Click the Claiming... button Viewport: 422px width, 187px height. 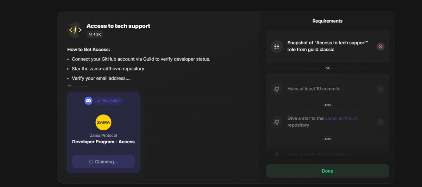[x=103, y=162]
